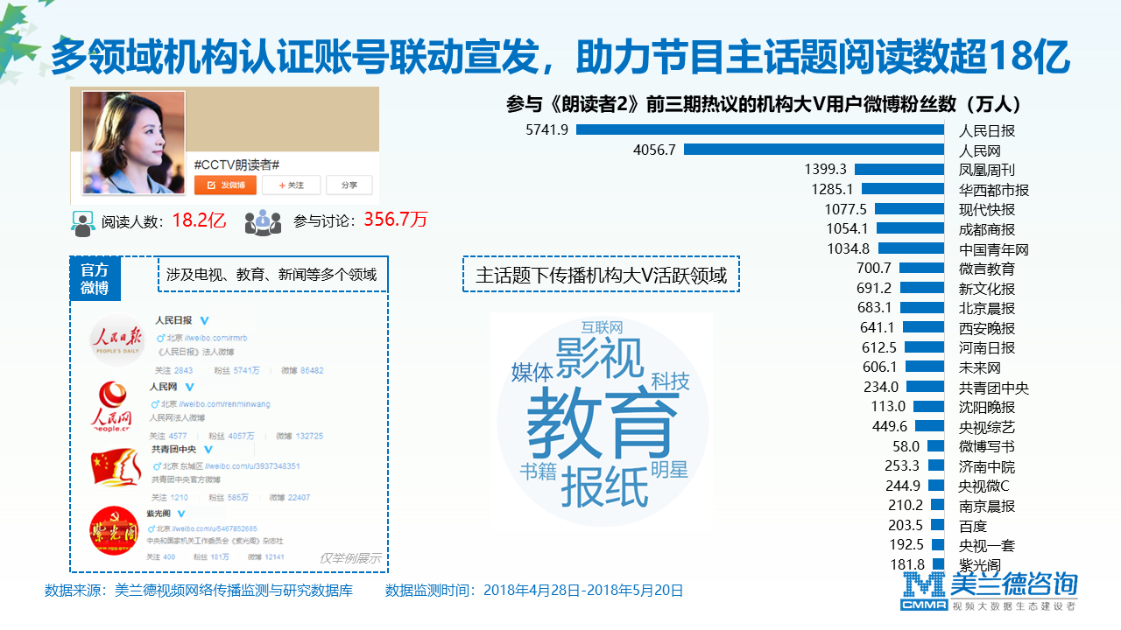Click the 成都商报 chart label
This screenshot has width=1121, height=630.
tap(987, 229)
